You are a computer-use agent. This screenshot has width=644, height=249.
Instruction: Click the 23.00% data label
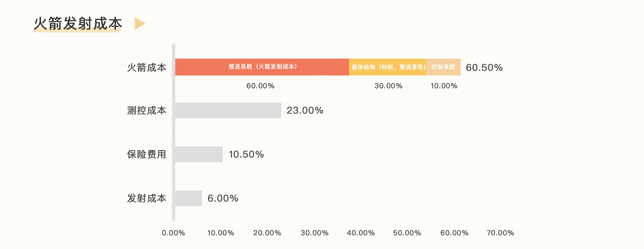click(x=305, y=110)
